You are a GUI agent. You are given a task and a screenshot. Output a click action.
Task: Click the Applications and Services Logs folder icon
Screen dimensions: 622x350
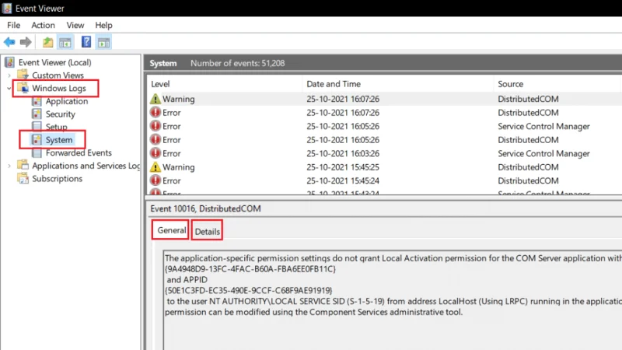tap(23, 165)
